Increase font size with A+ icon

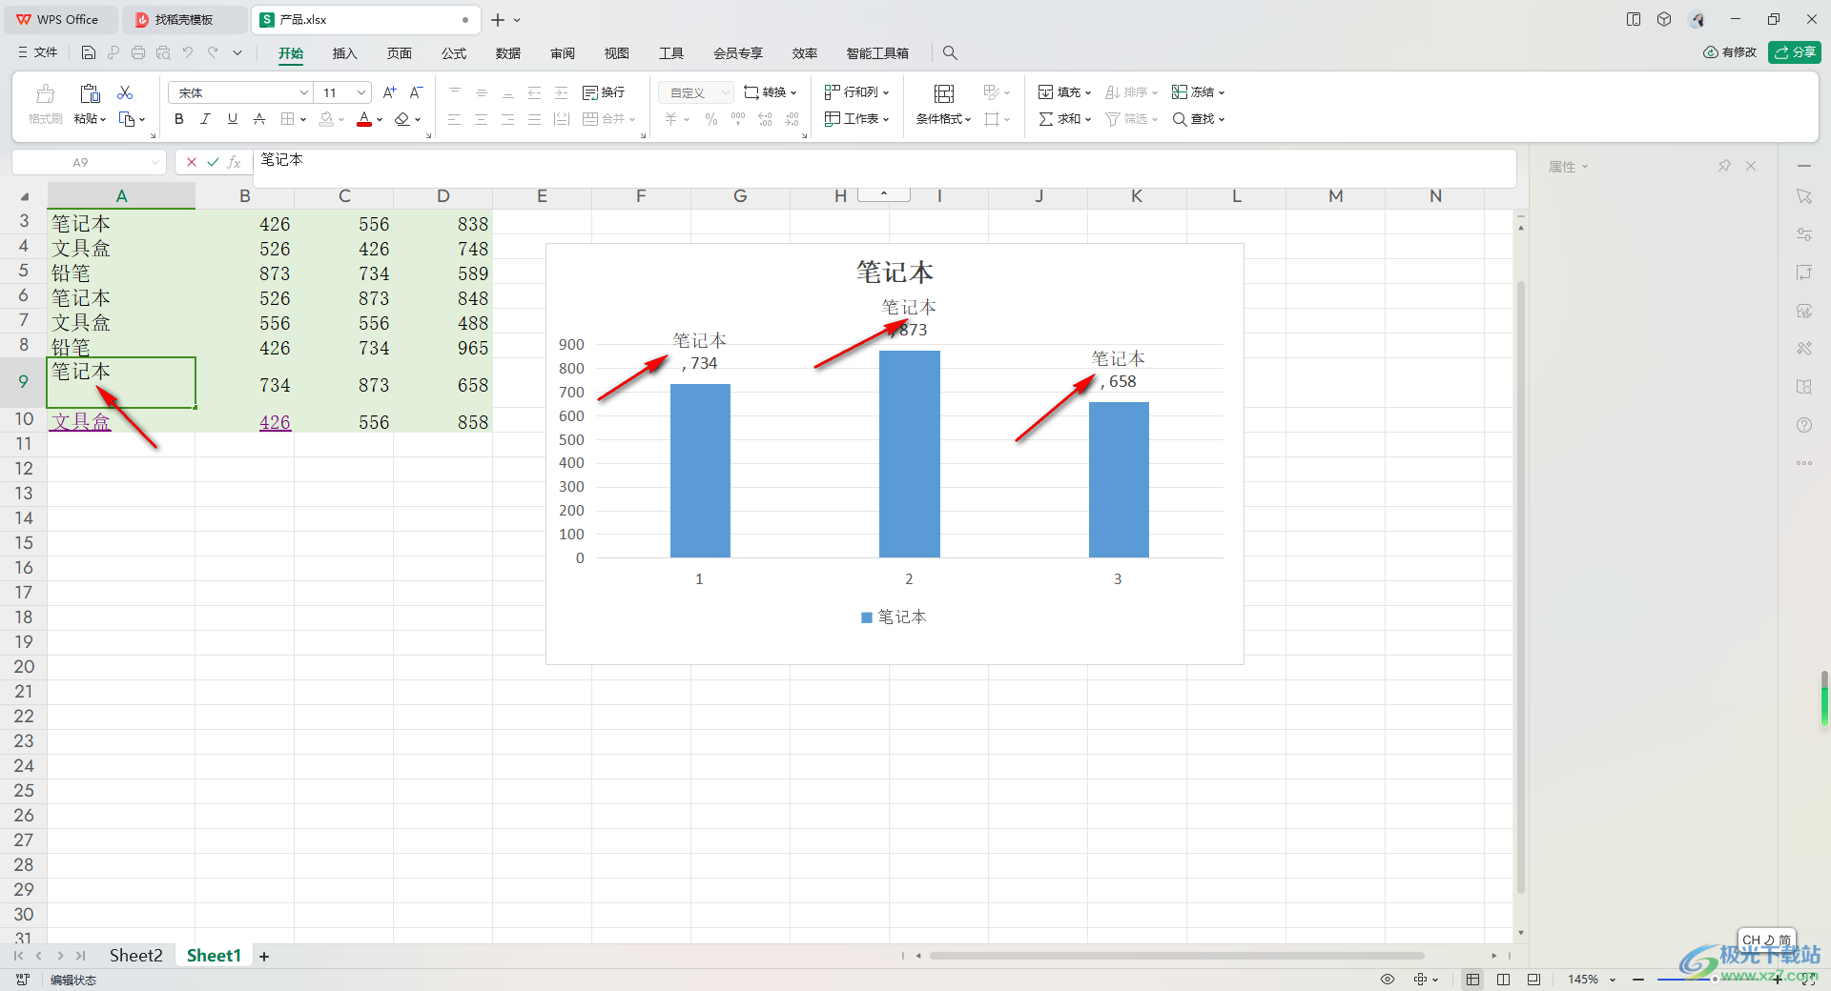coord(389,92)
